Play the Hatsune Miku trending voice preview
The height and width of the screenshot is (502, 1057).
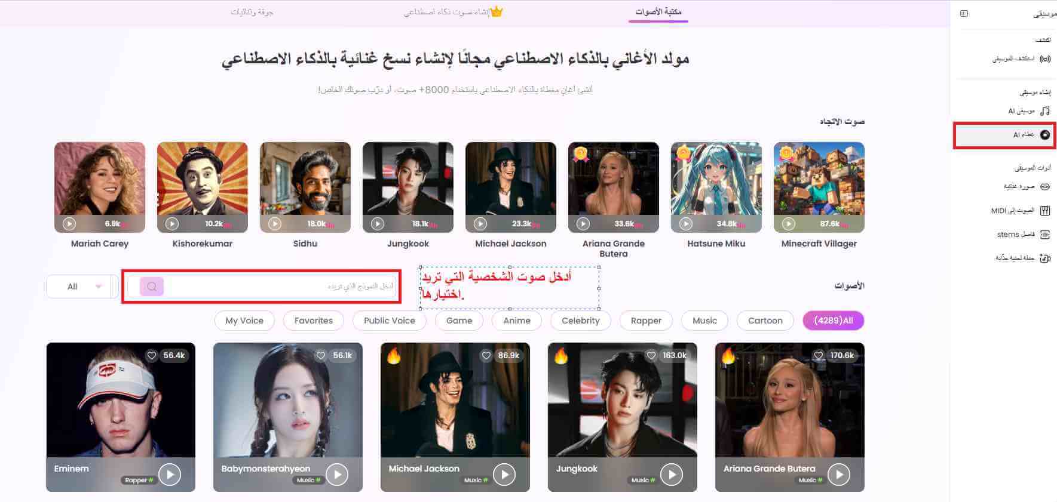[686, 224]
